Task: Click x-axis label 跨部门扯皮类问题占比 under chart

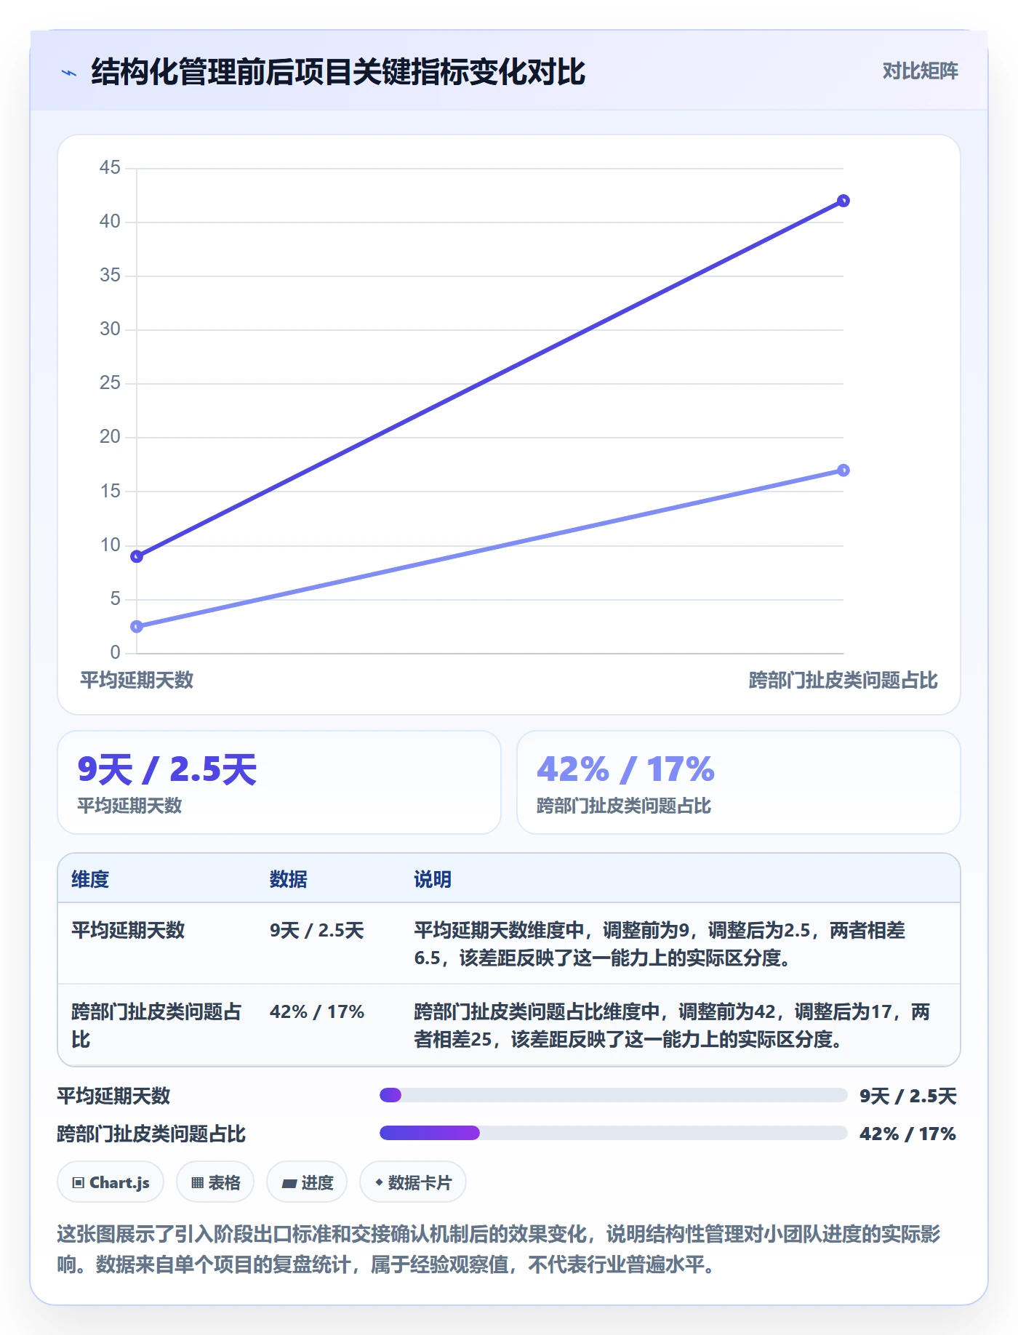Action: [843, 680]
